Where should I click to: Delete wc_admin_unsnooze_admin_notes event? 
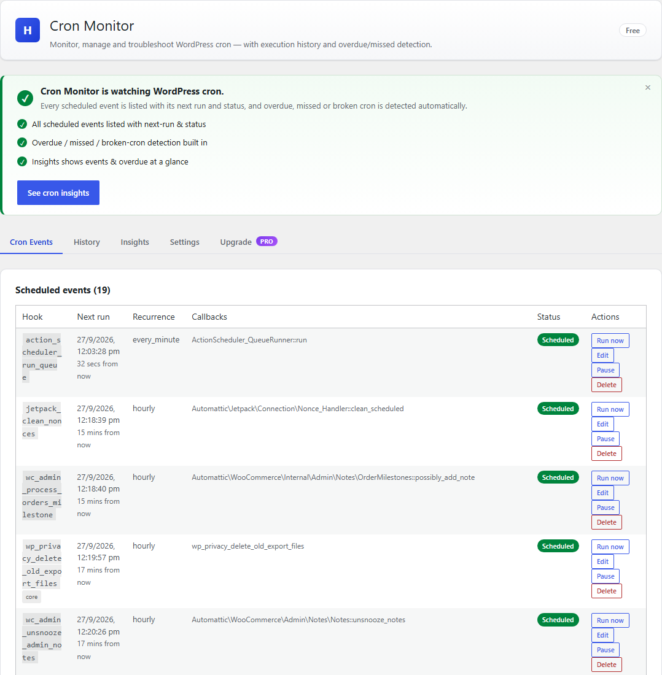(607, 665)
